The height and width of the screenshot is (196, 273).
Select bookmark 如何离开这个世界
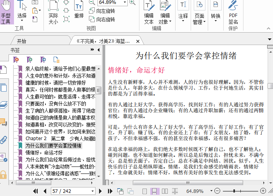pos(60,132)
